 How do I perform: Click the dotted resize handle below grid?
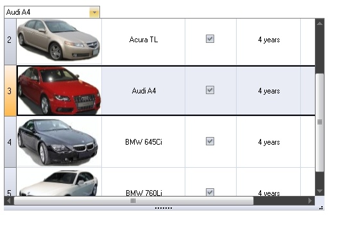click(x=164, y=208)
